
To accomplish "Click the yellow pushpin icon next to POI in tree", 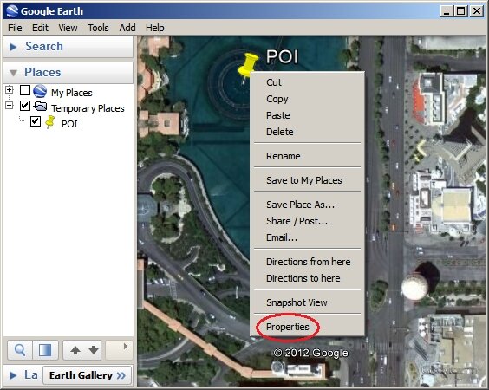I will (x=50, y=122).
